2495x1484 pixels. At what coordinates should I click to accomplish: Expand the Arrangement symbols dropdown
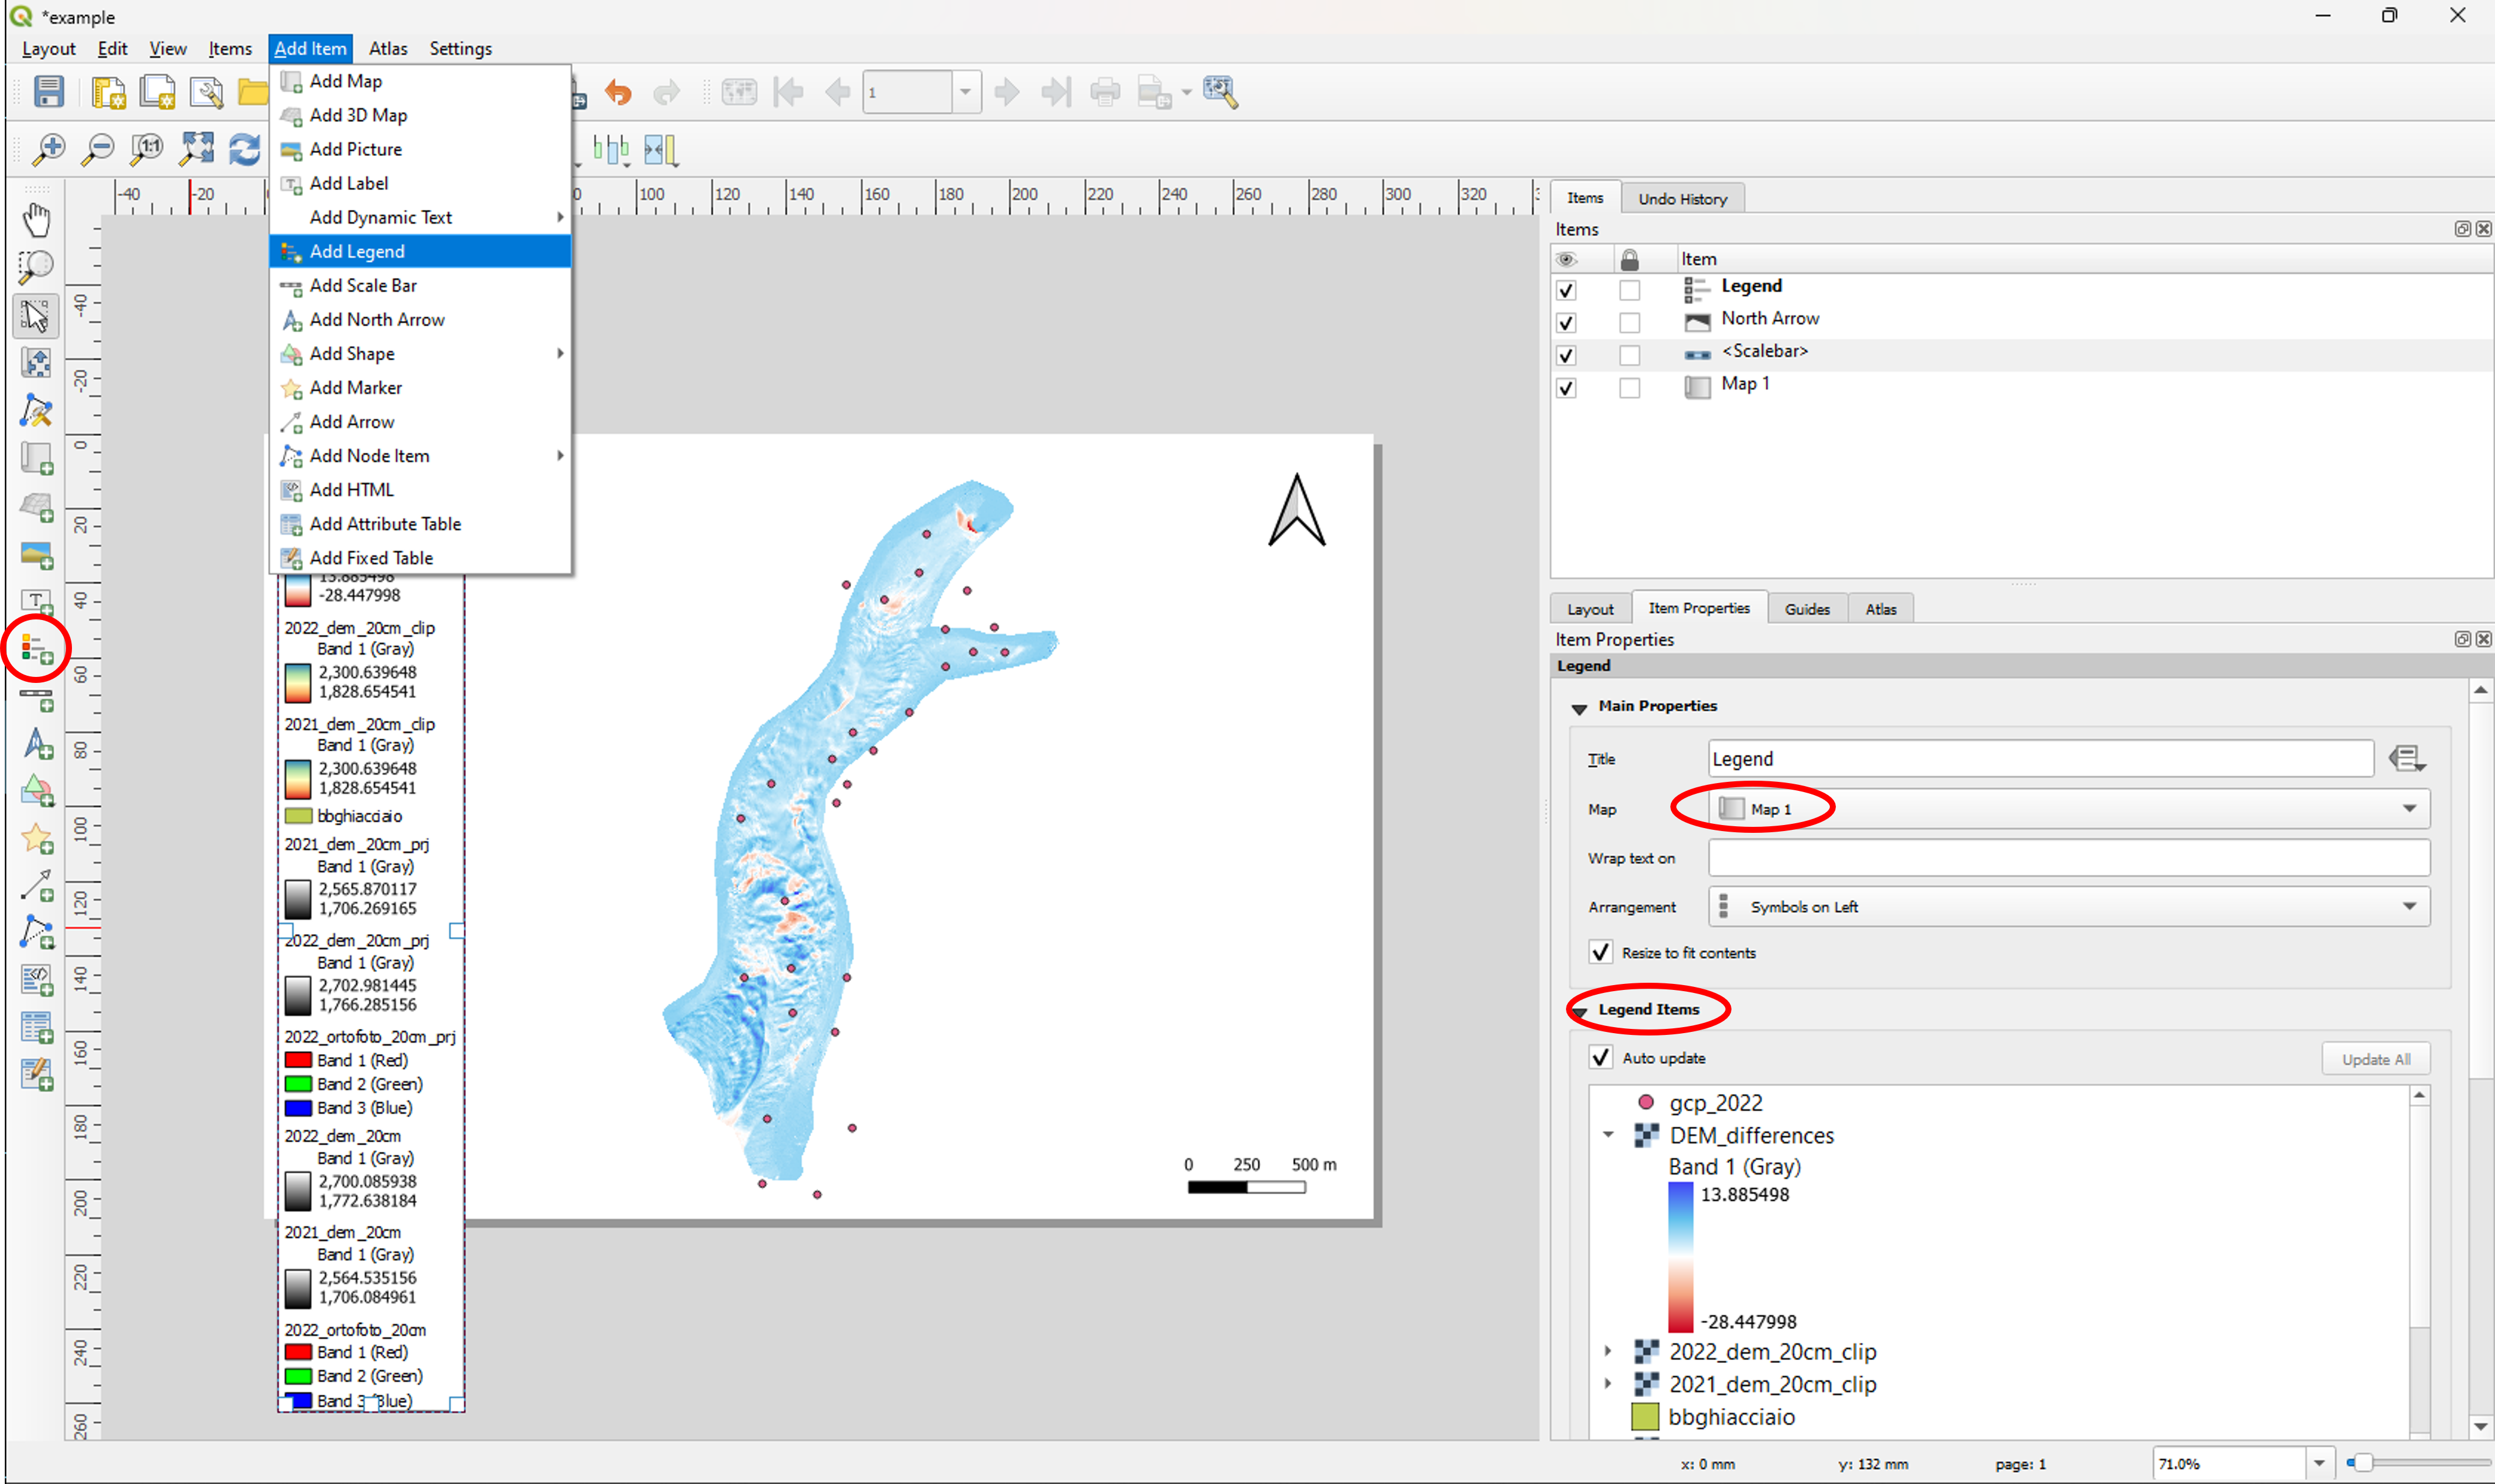pyautogui.click(x=2413, y=907)
